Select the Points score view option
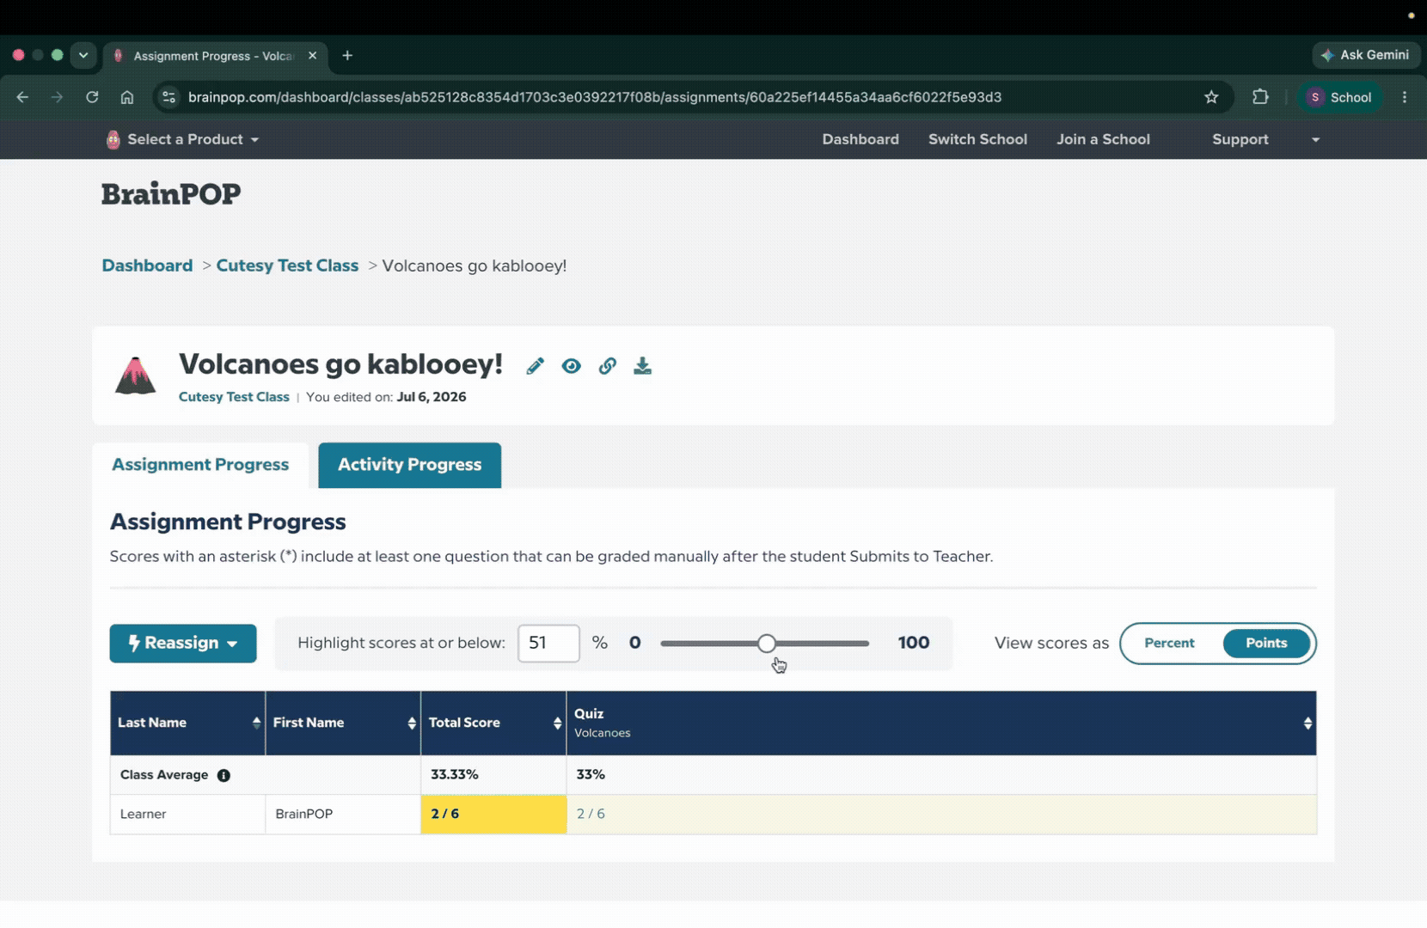 click(x=1266, y=643)
